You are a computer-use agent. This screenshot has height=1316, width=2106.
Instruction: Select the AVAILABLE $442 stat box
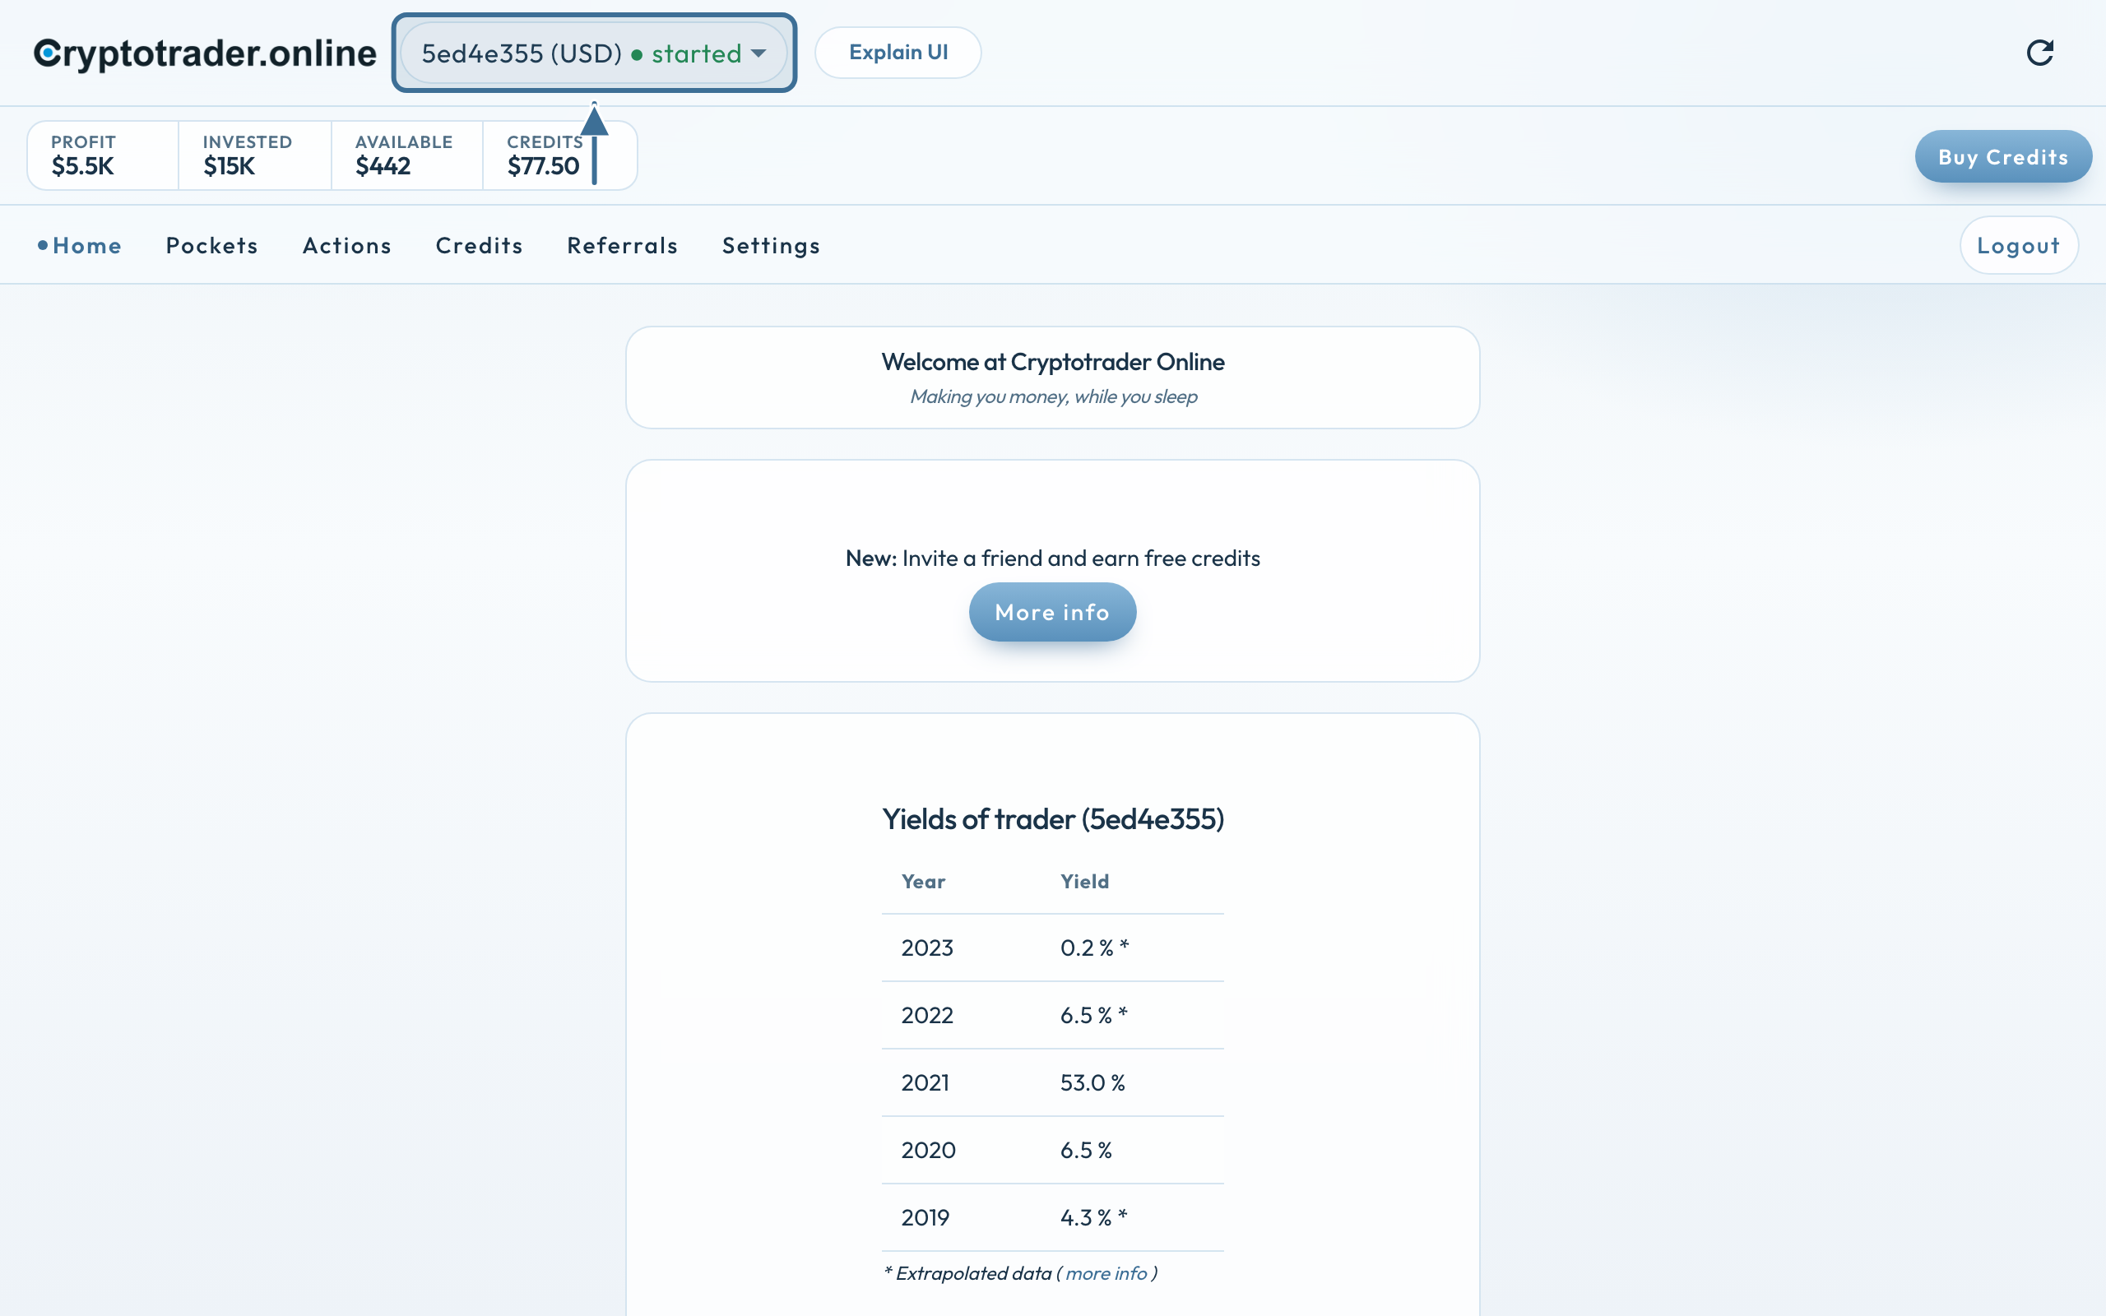pos(407,155)
